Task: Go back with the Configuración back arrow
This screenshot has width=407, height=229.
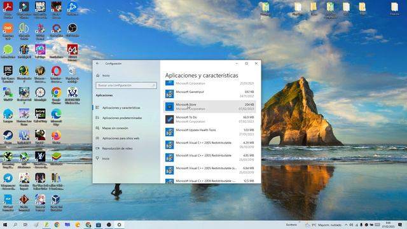Action: click(97, 64)
